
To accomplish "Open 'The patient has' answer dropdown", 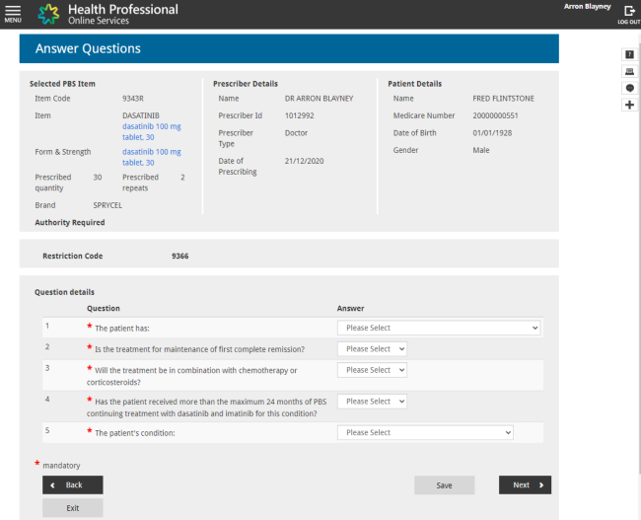I will coord(438,328).
